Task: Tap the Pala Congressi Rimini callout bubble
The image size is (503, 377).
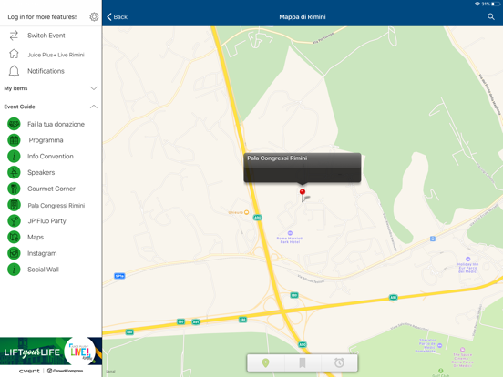Action: point(303,168)
